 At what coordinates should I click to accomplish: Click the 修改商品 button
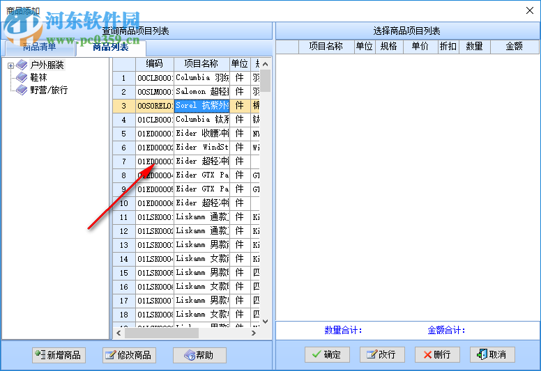point(129,355)
